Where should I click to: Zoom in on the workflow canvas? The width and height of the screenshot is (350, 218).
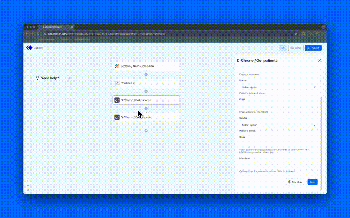(28, 181)
